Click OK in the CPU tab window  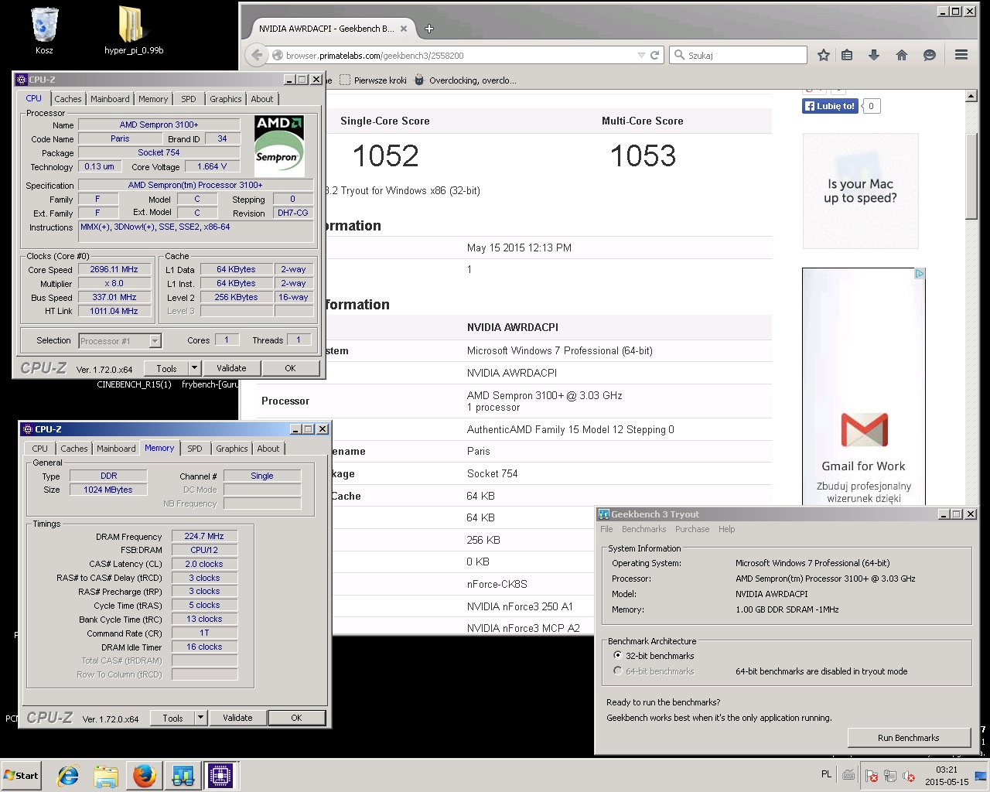pyautogui.click(x=290, y=368)
